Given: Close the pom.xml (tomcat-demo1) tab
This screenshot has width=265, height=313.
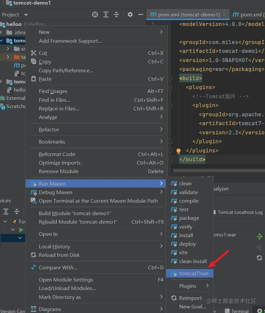Looking at the screenshot, I should point(225,14).
